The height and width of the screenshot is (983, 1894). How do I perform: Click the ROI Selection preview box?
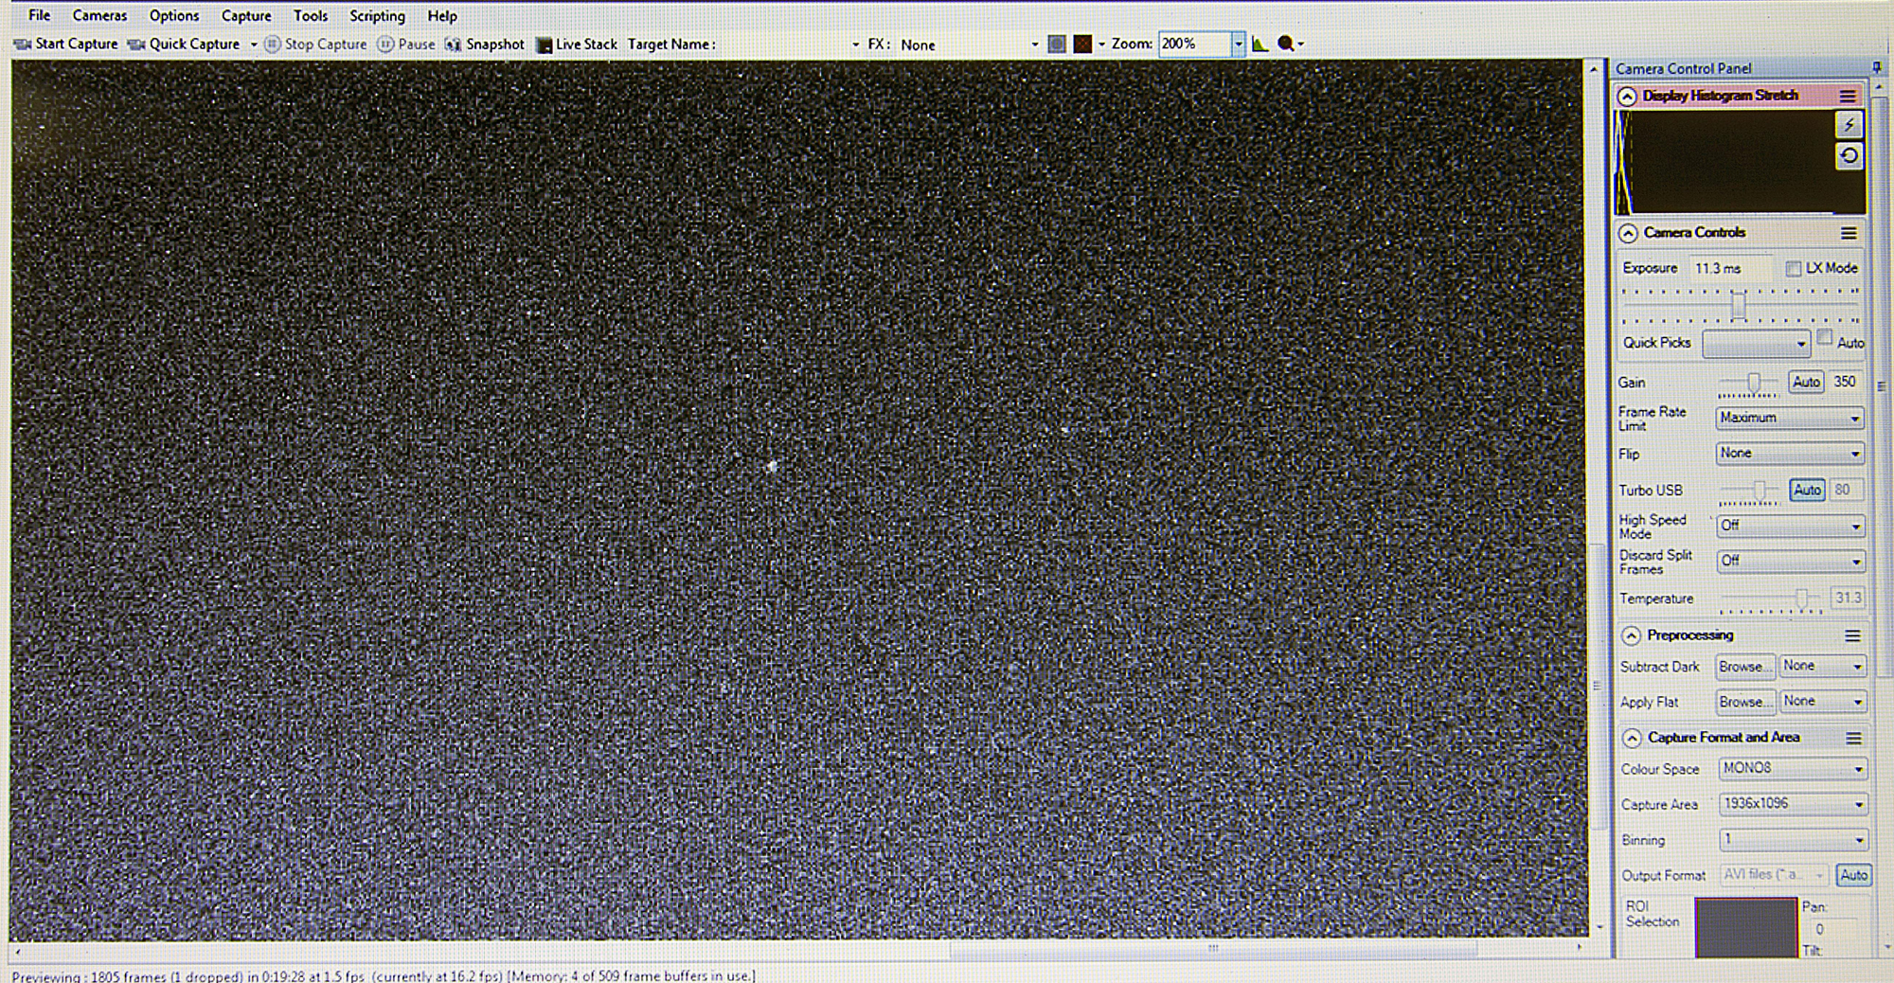click(1745, 927)
